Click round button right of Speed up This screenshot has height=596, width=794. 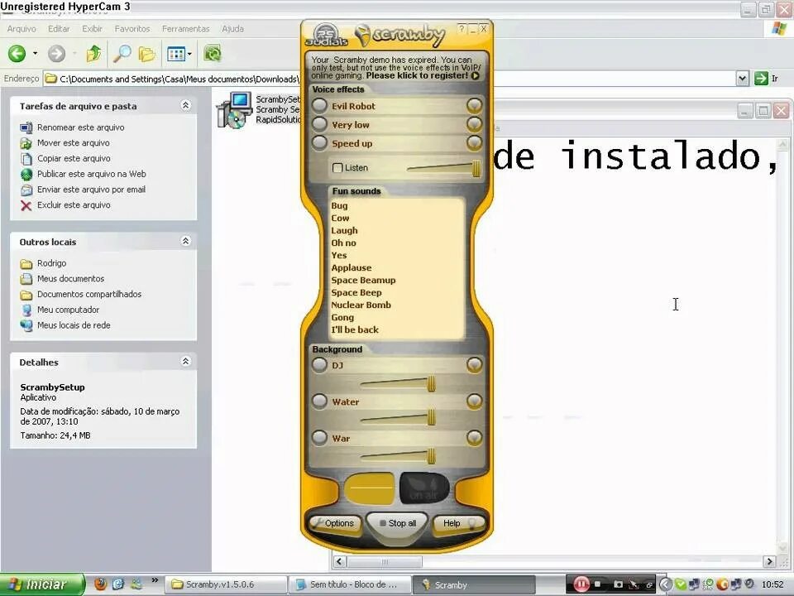point(475,143)
